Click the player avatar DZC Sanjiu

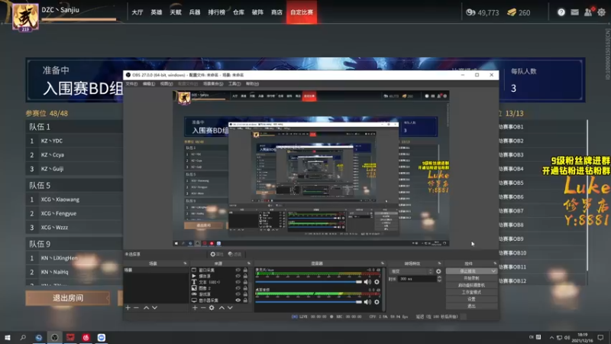point(25,17)
